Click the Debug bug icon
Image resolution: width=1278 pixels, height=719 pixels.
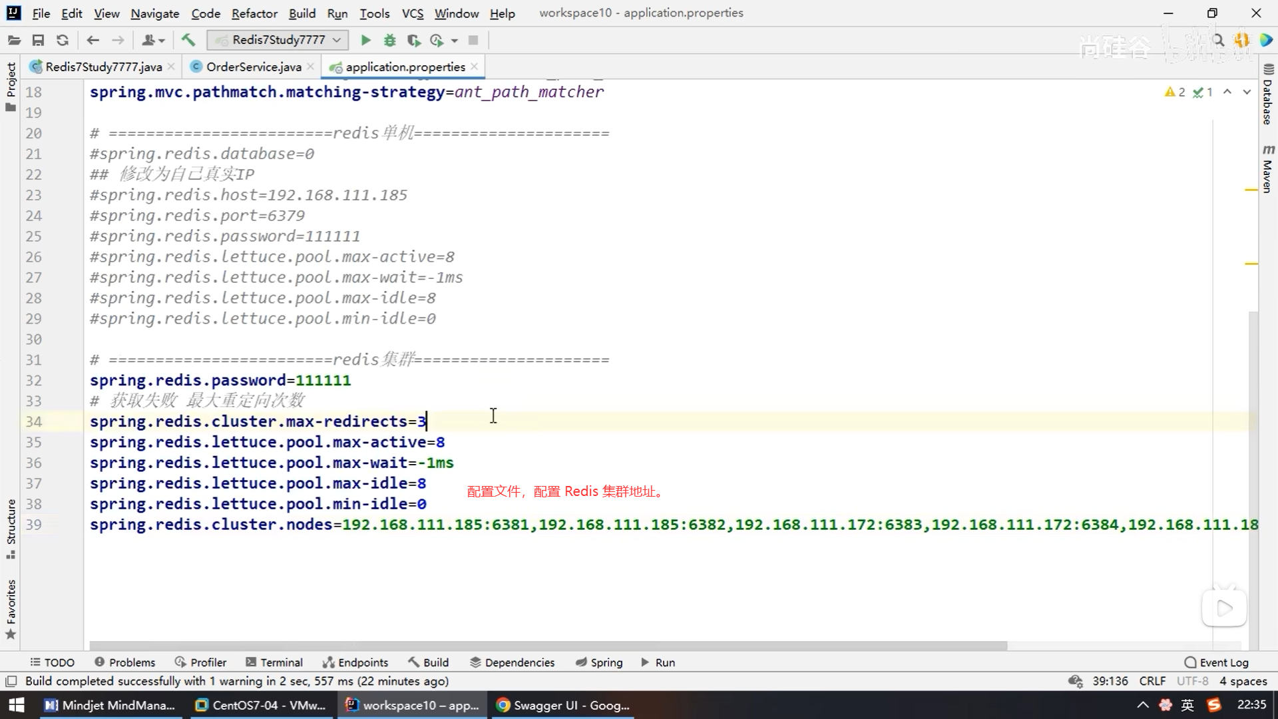pyautogui.click(x=390, y=41)
